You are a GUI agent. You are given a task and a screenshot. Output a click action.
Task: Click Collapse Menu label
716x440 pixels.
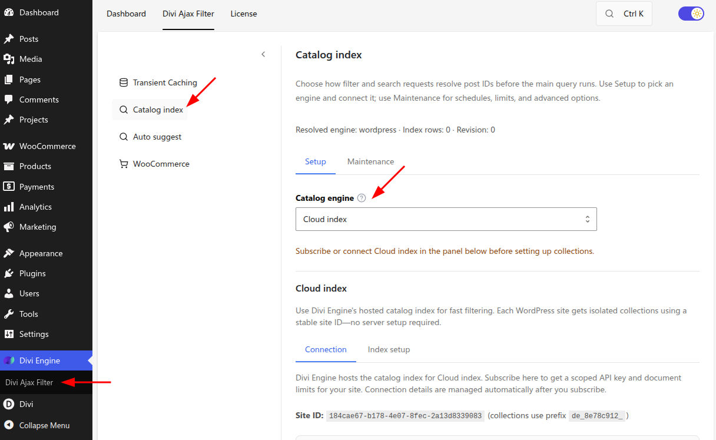coord(44,425)
